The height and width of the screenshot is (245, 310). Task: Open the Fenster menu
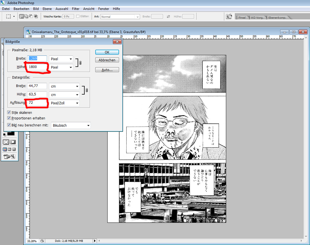(104, 9)
